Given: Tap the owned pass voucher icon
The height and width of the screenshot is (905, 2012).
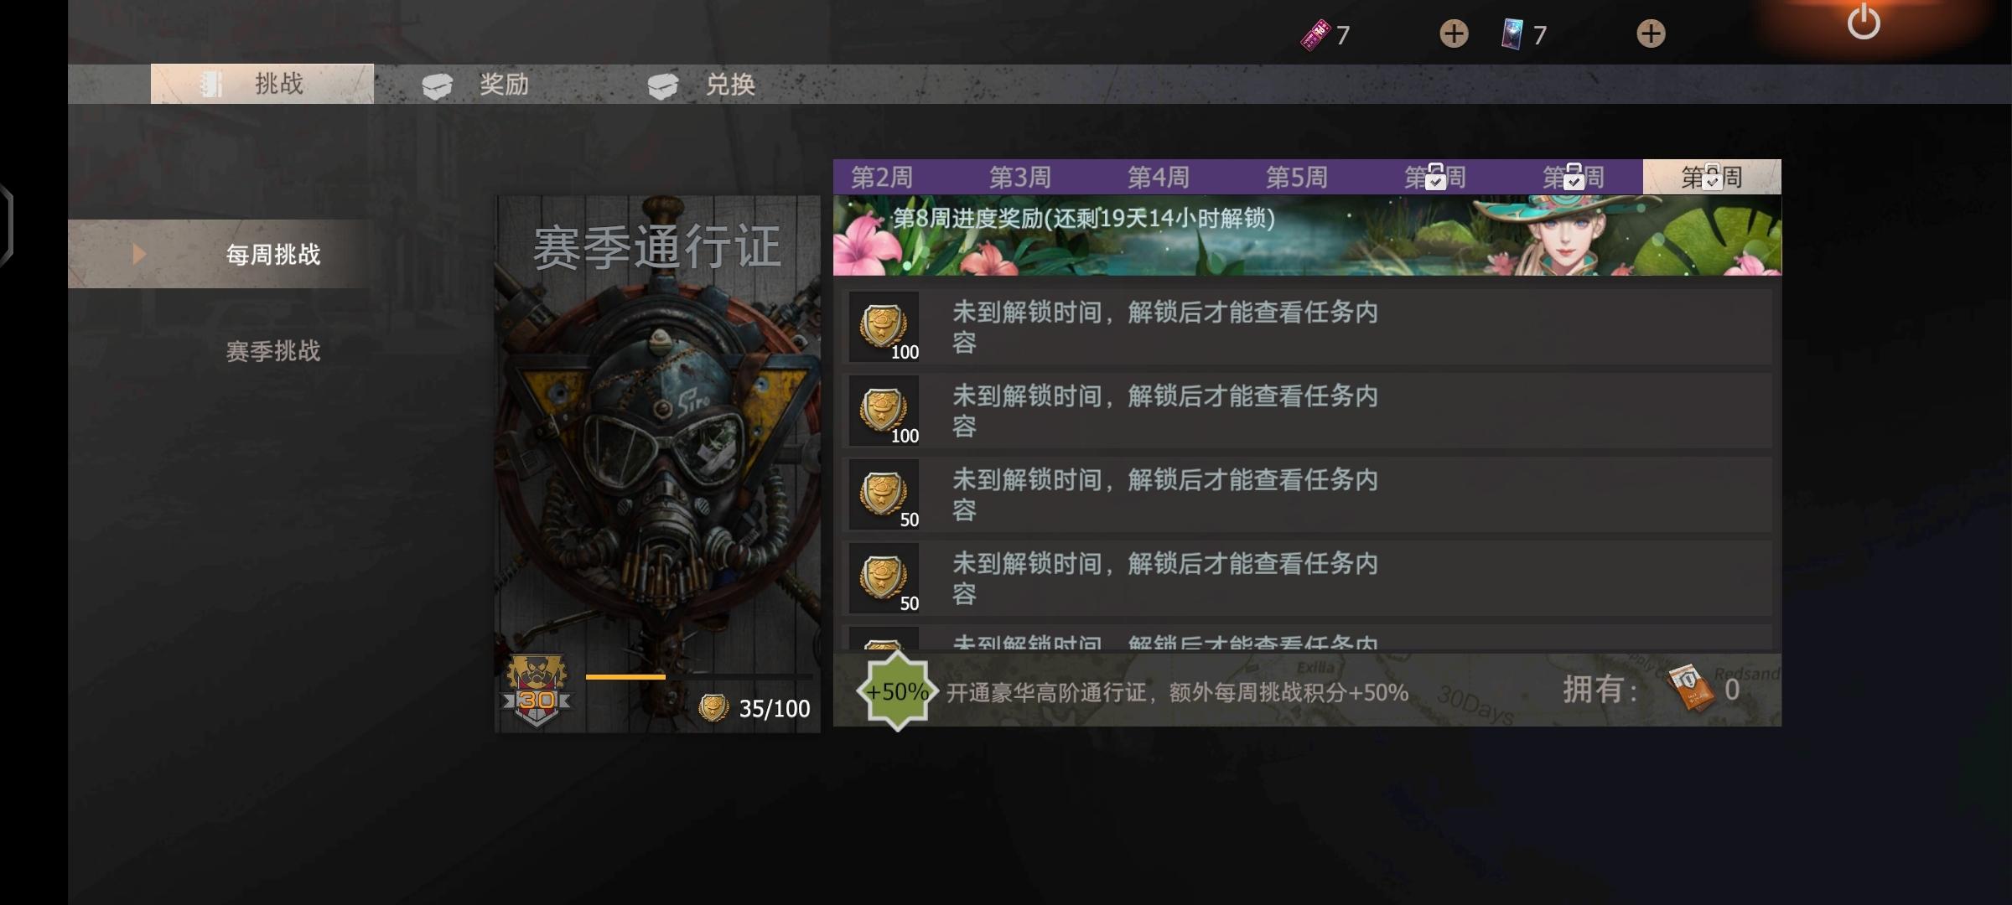Looking at the screenshot, I should click(x=1689, y=688).
